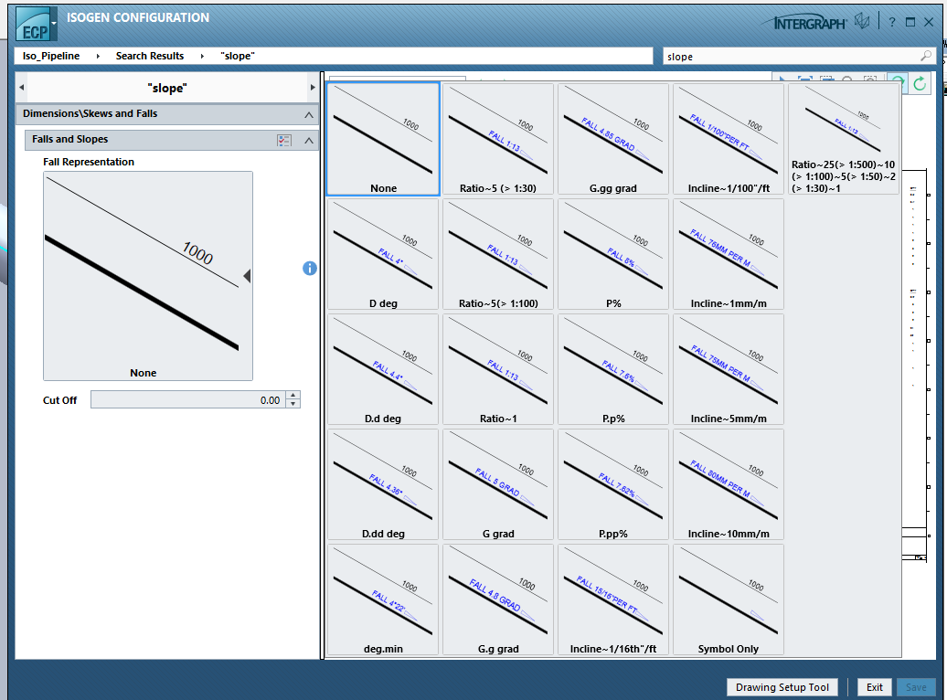This screenshot has width=947, height=700.
Task: Select the D deg representation
Action: pyautogui.click(x=383, y=254)
